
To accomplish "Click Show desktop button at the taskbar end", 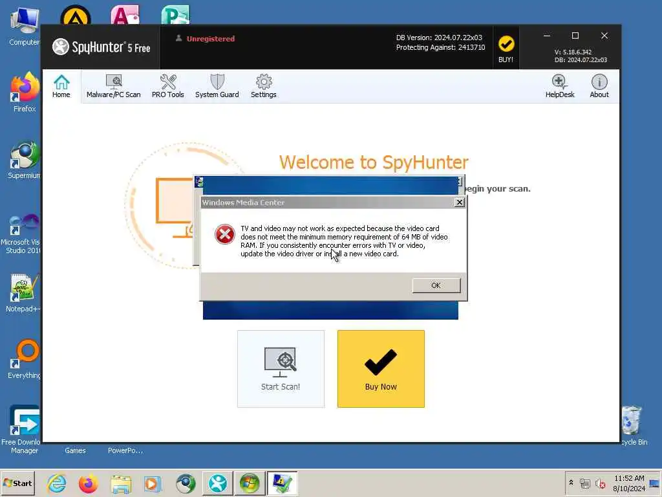I will tap(654, 483).
